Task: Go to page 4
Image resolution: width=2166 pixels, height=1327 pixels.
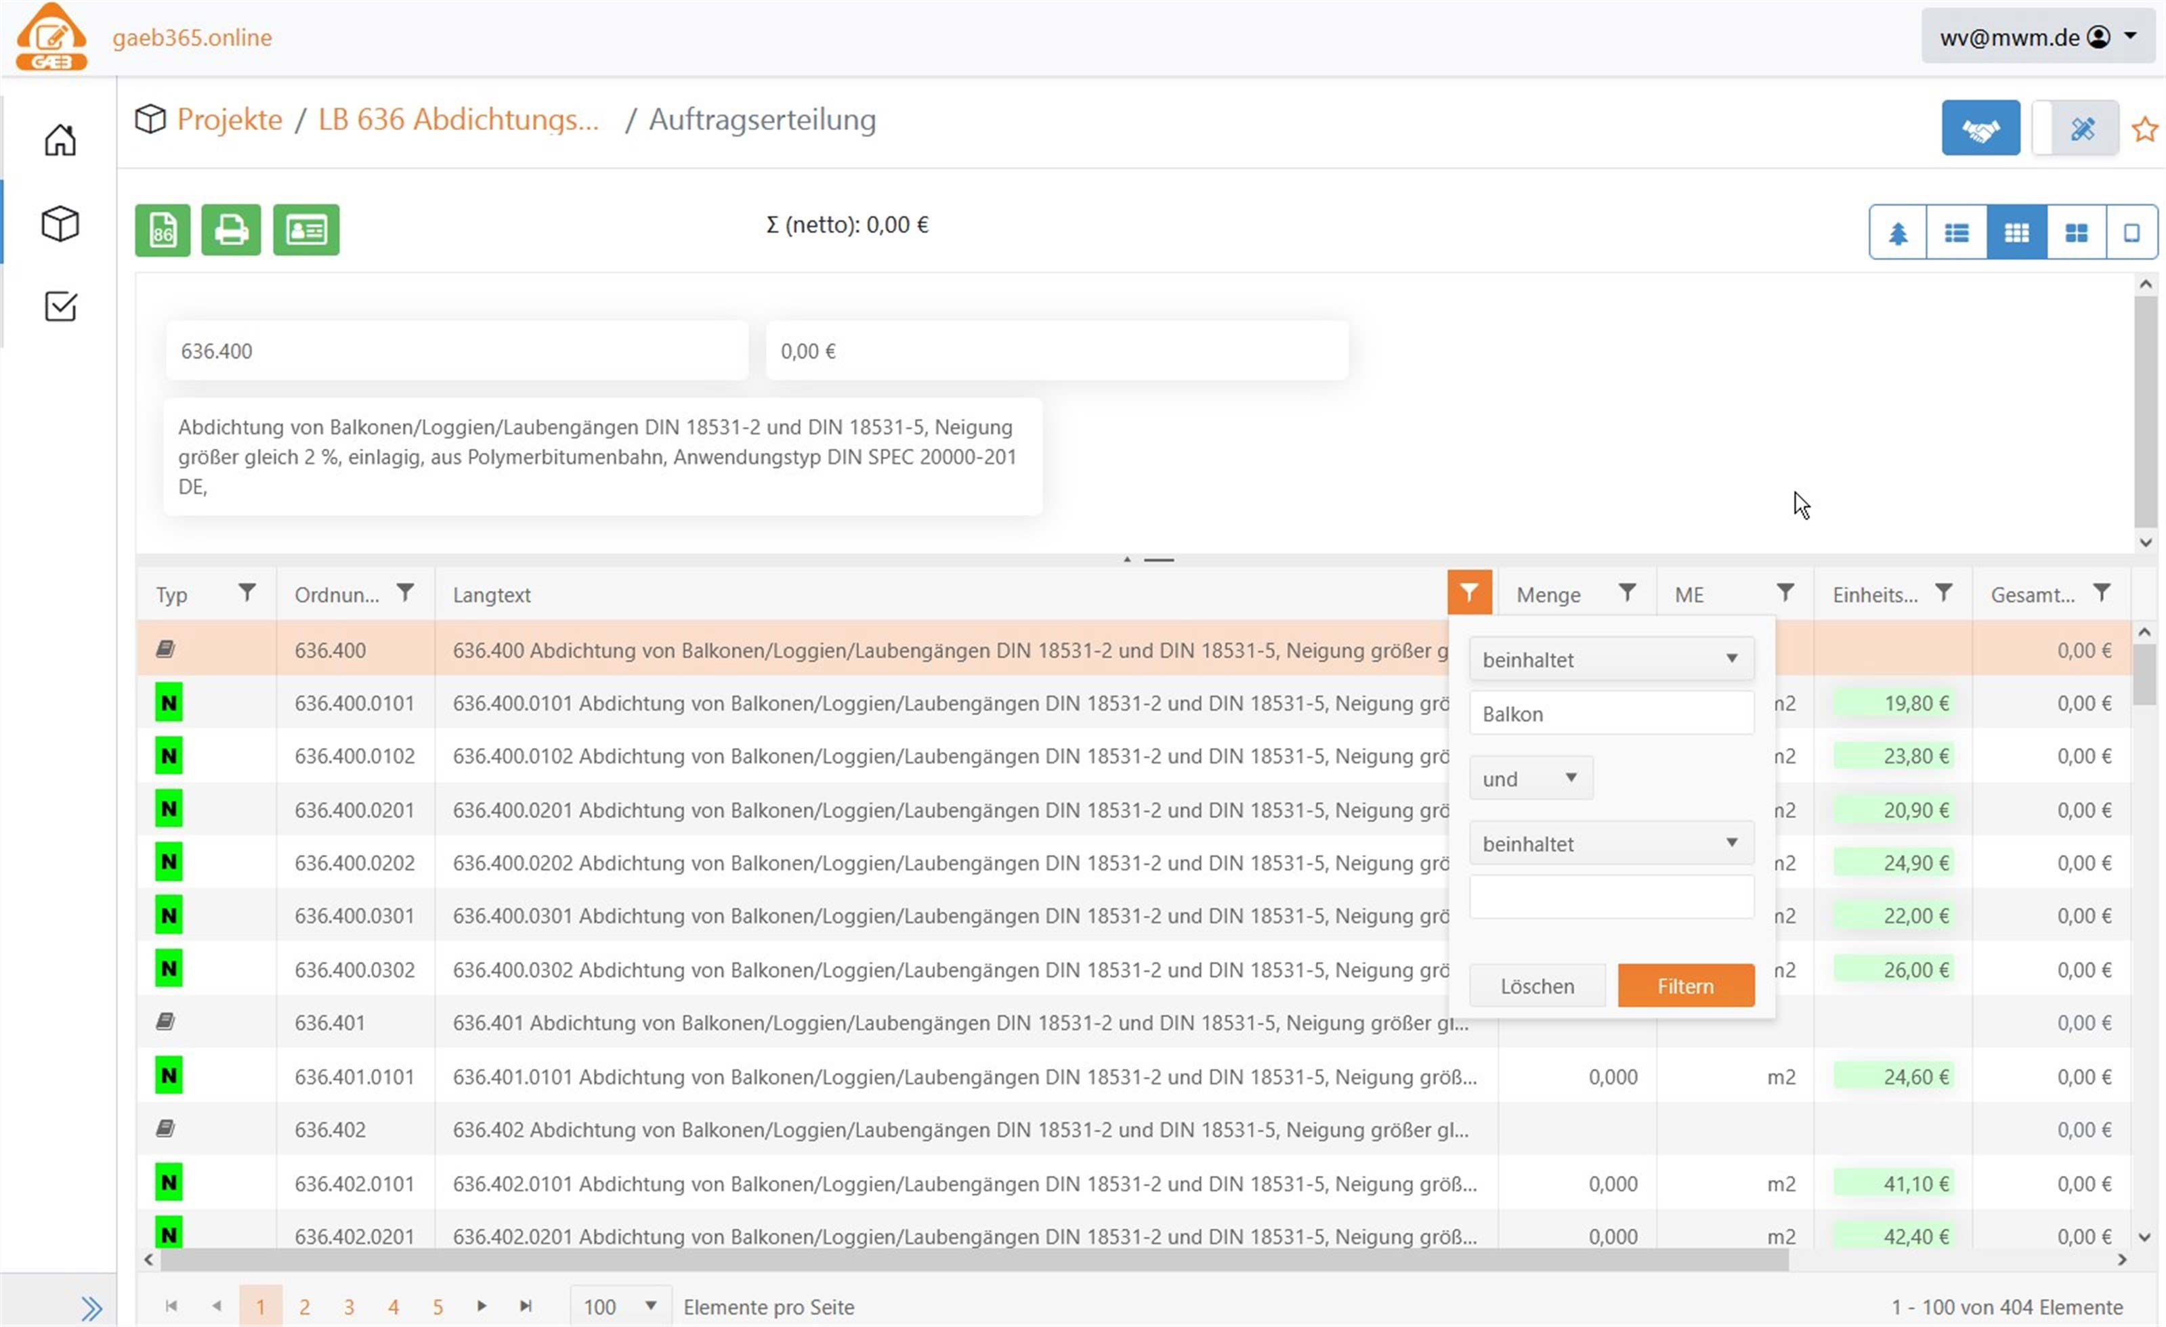Action: (x=393, y=1307)
